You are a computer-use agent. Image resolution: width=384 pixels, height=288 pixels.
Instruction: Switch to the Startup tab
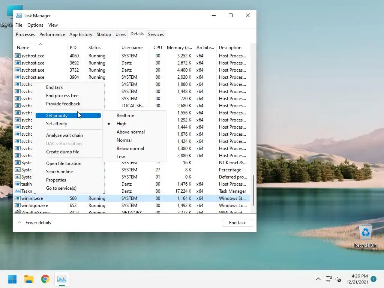pos(104,34)
